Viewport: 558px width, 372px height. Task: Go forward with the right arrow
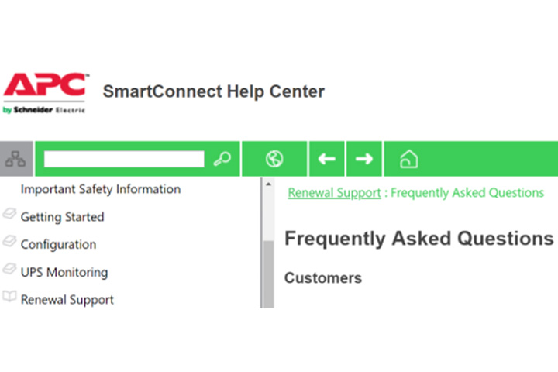pyautogui.click(x=364, y=160)
